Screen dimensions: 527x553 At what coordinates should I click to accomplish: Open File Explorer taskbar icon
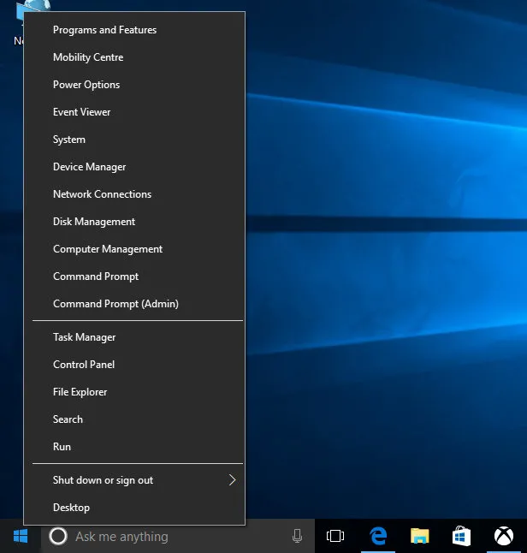[x=419, y=537]
